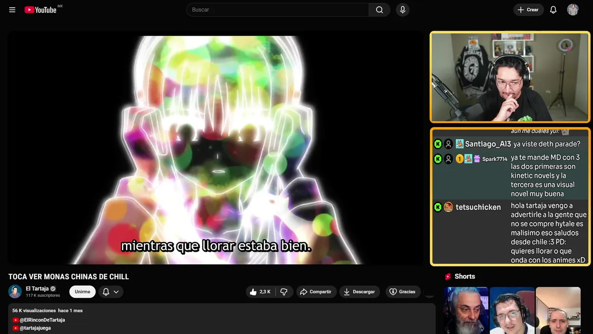Open the notifications bell in header
Viewport: 593px width, 334px height.
[x=553, y=10]
